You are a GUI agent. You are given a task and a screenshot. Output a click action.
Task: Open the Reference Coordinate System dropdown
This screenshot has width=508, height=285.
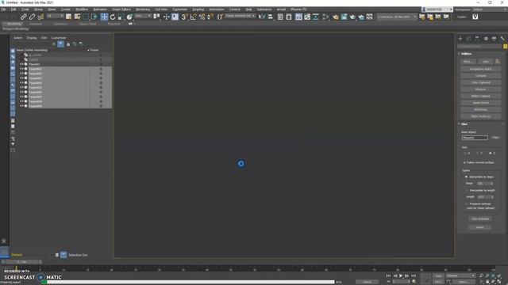(x=143, y=16)
